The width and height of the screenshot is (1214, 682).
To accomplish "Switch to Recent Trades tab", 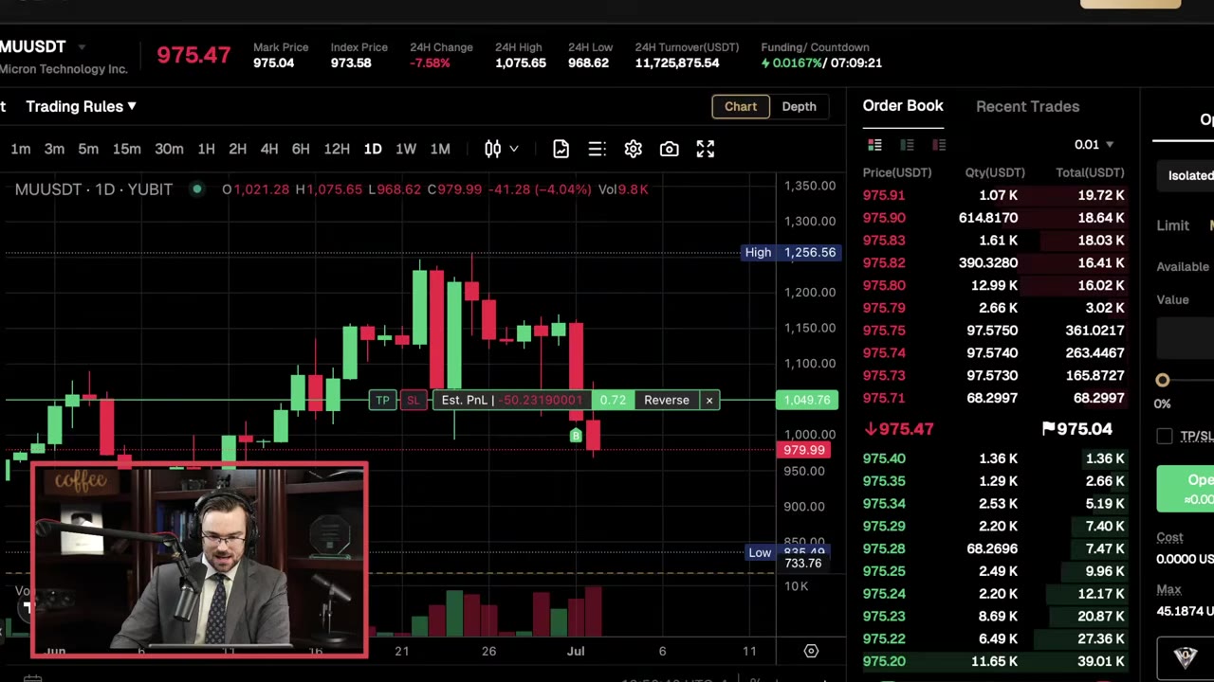I will (x=1027, y=106).
